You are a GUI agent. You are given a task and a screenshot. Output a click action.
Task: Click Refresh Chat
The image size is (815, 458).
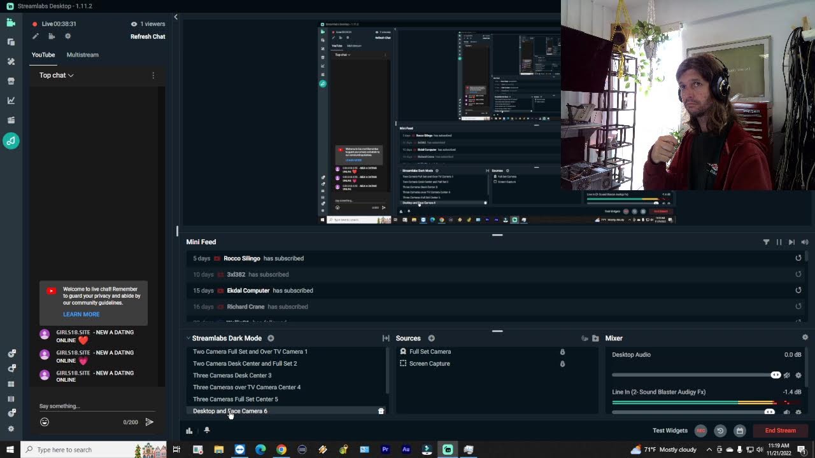pyautogui.click(x=148, y=36)
